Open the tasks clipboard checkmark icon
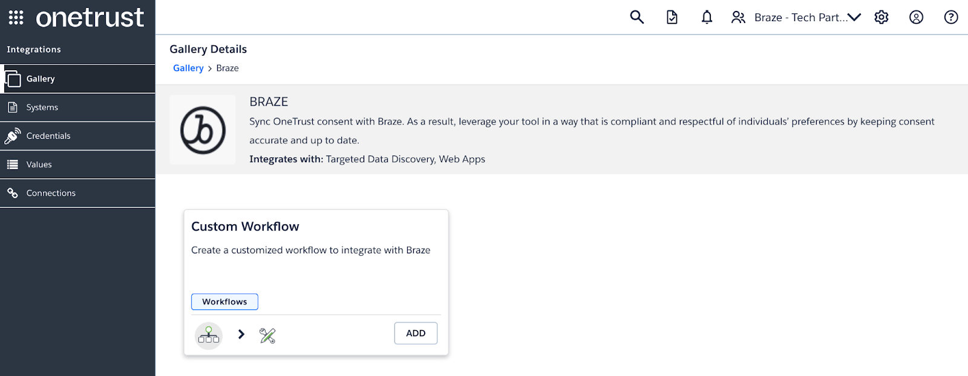This screenshot has width=968, height=376. point(672,17)
